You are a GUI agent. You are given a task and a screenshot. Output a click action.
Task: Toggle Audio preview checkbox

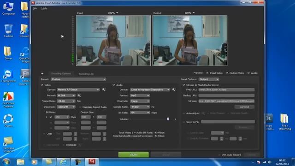coord(248,73)
